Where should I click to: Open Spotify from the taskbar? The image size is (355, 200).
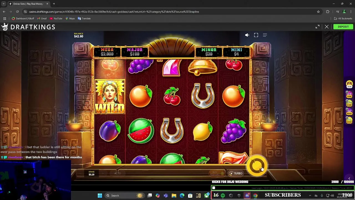(x=223, y=196)
